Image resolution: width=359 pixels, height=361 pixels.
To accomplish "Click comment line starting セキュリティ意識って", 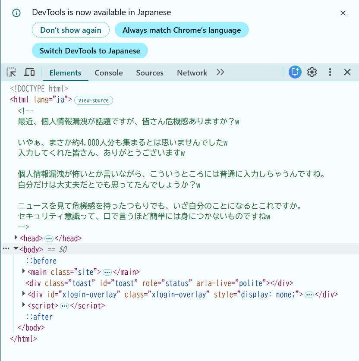I will [144, 217].
